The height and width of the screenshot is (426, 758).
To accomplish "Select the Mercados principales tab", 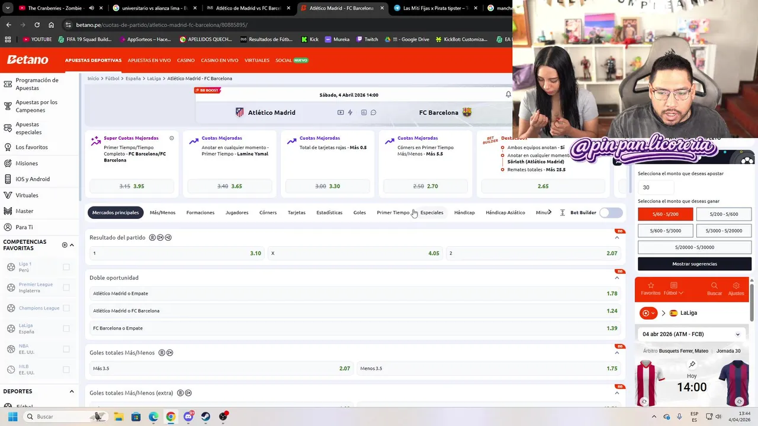I will point(115,212).
